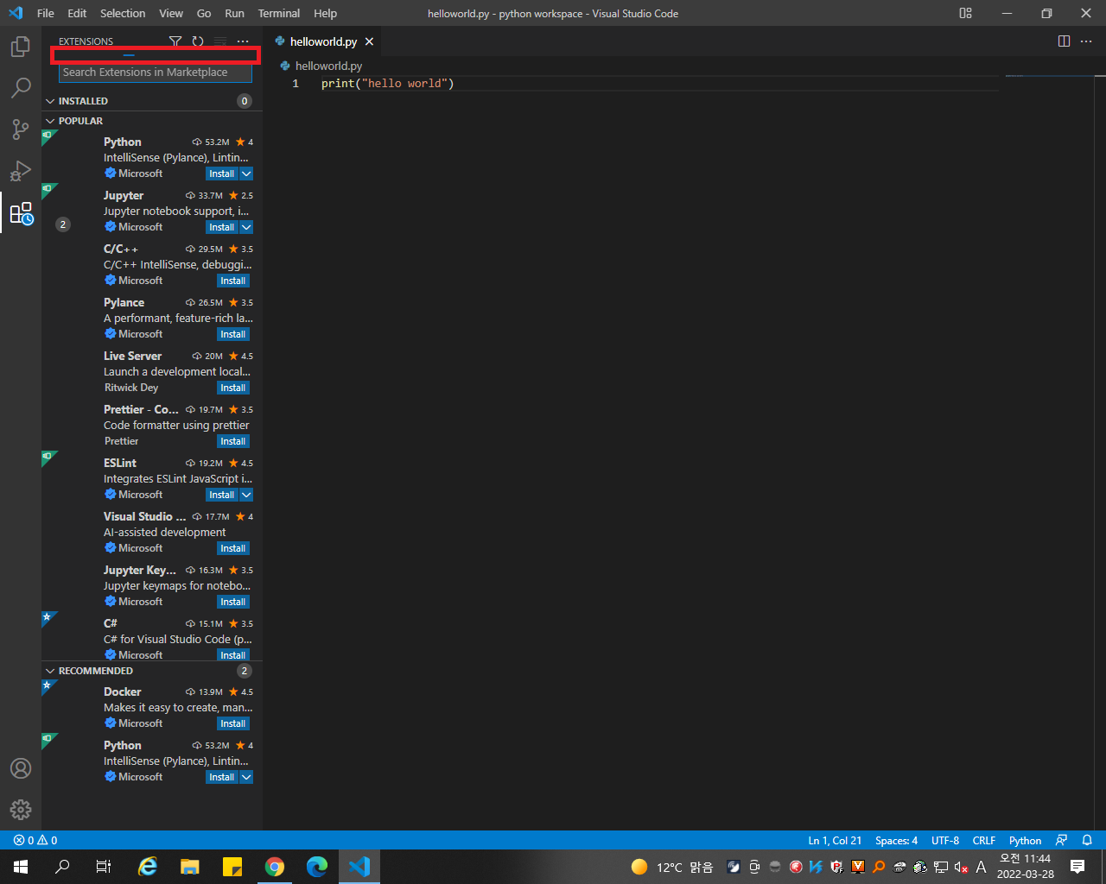Viewport: 1106px width, 884px height.
Task: Click the feedback icon in status bar
Action: pos(1062,840)
